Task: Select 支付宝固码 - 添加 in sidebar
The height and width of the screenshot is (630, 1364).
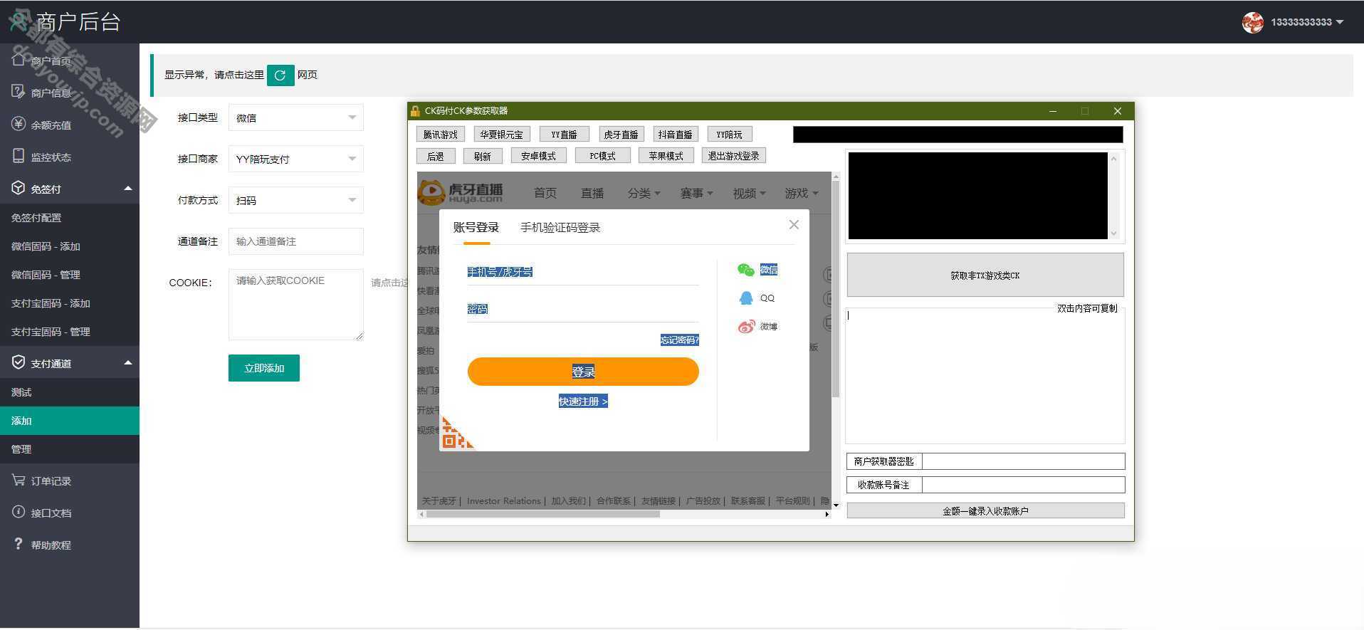Action: click(70, 303)
